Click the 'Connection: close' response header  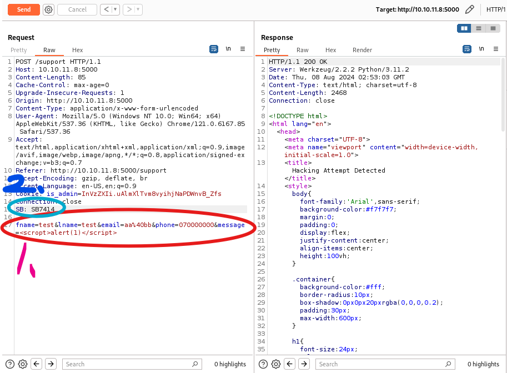302,100
